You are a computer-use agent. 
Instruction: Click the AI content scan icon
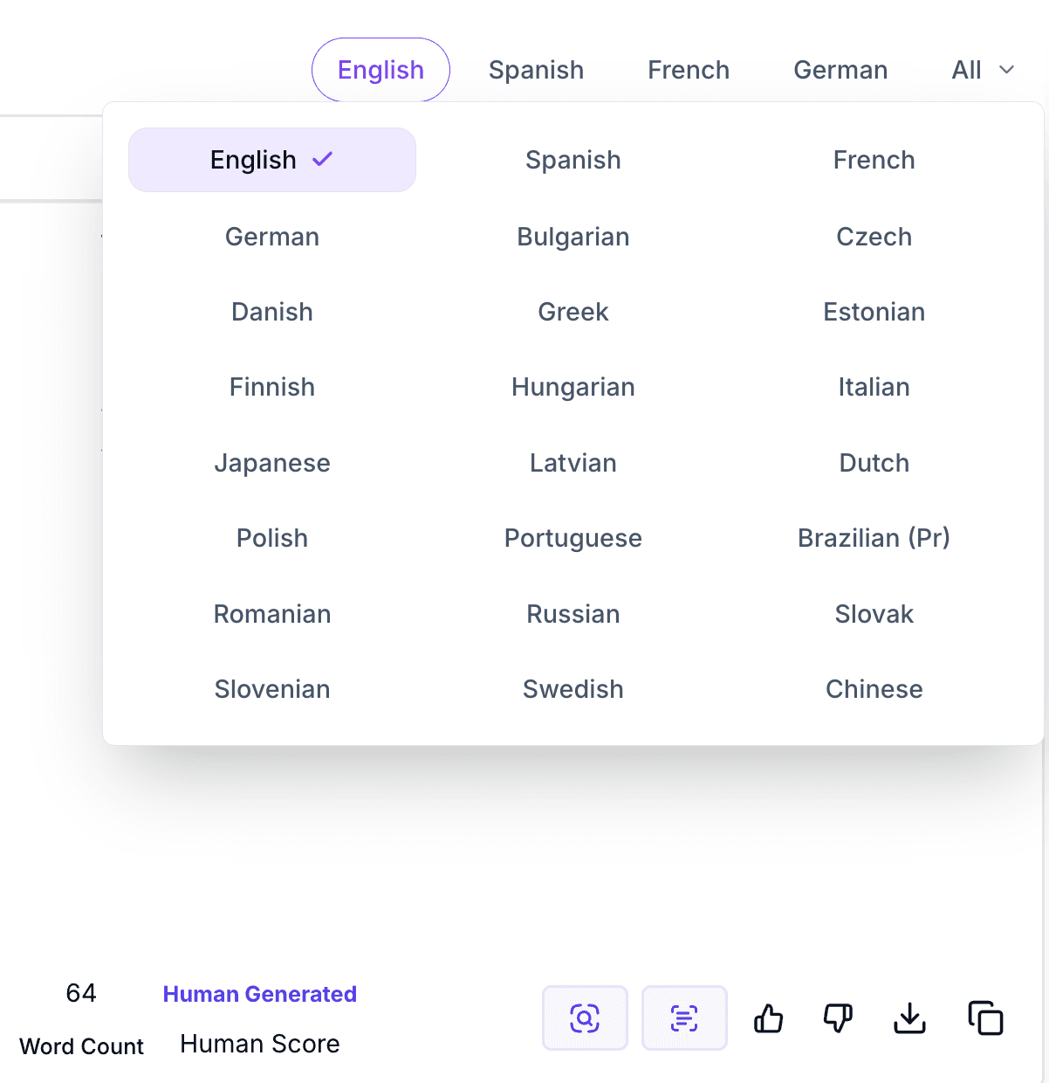click(x=585, y=1017)
